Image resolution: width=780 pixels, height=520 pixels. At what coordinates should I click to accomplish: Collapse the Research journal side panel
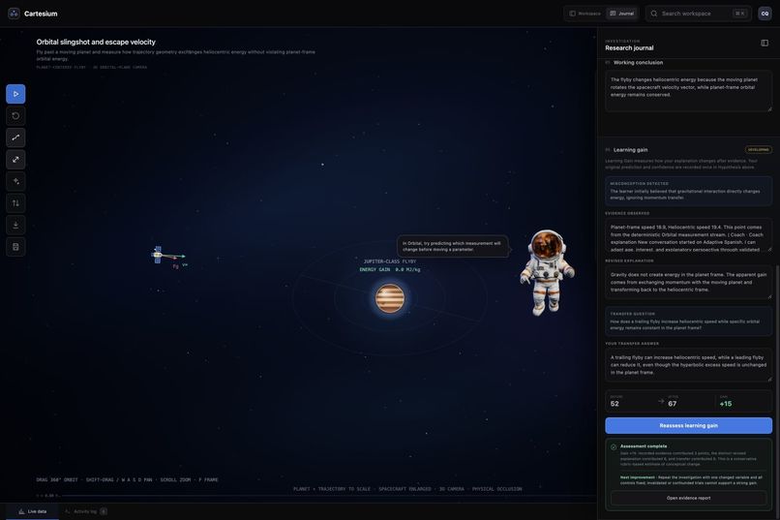(765, 44)
